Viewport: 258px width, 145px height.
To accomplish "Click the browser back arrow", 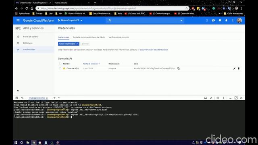I will coord(17,8).
